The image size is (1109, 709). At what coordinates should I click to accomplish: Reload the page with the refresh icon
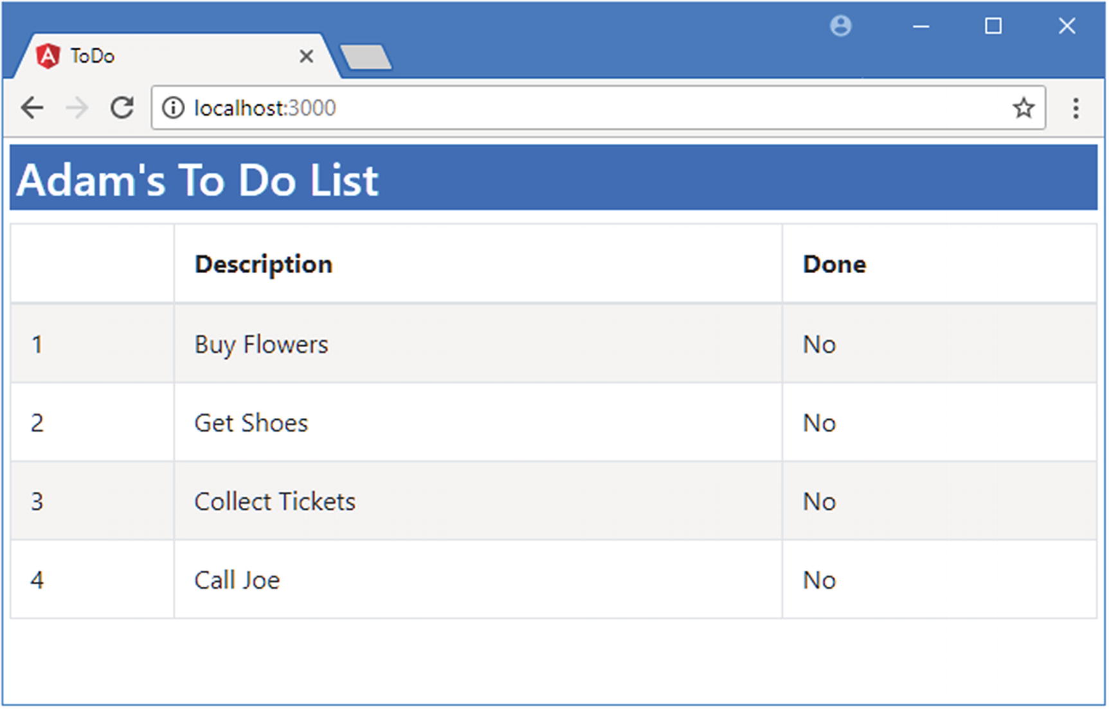(122, 108)
